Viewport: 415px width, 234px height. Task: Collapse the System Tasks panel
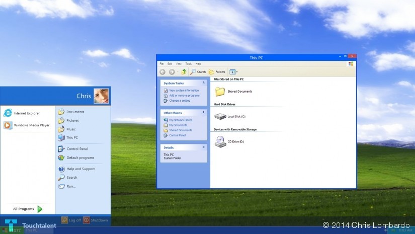204,83
